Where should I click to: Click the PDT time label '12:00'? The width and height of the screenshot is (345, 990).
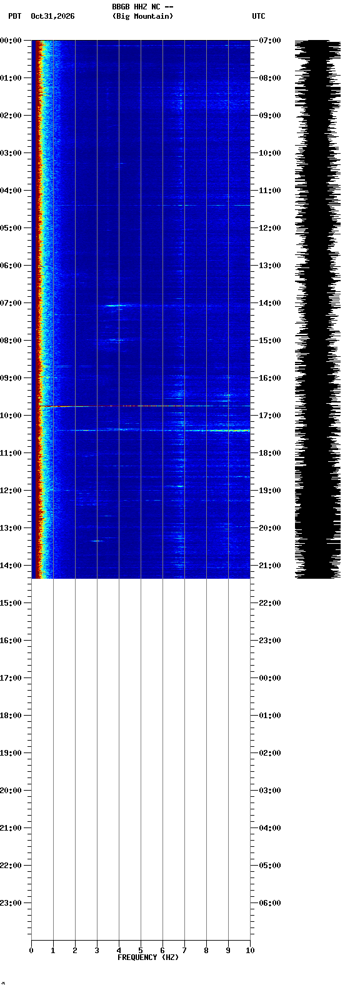click(11, 491)
